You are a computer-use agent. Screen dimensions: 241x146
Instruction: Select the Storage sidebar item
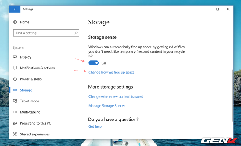(x=26, y=90)
